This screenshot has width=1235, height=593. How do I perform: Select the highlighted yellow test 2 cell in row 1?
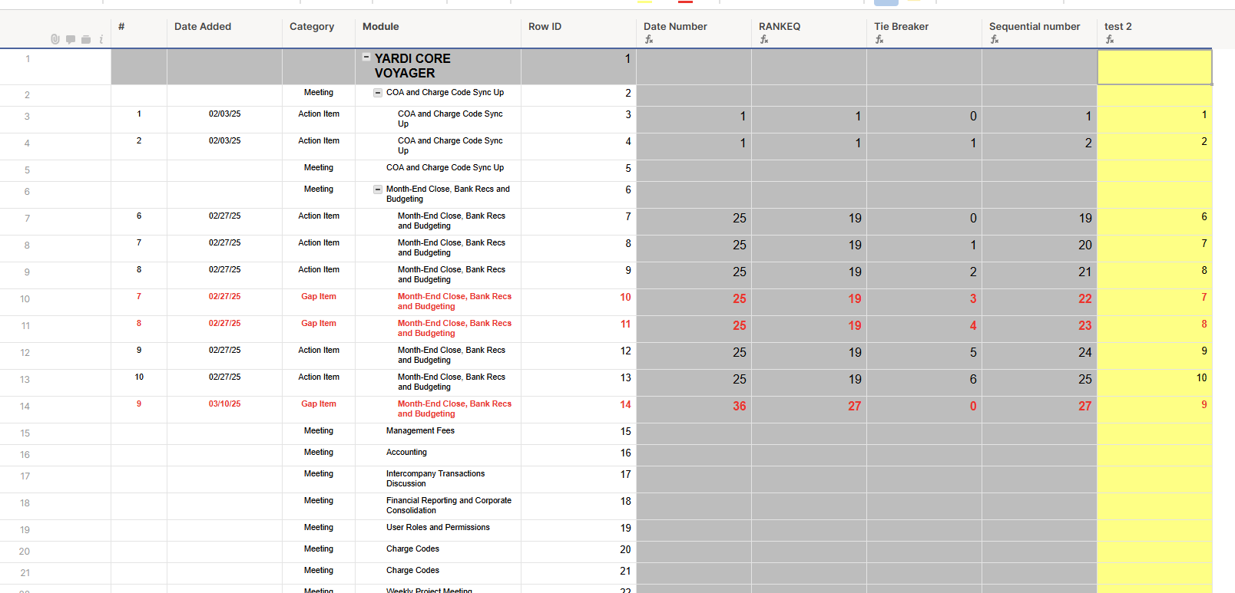pyautogui.click(x=1154, y=67)
